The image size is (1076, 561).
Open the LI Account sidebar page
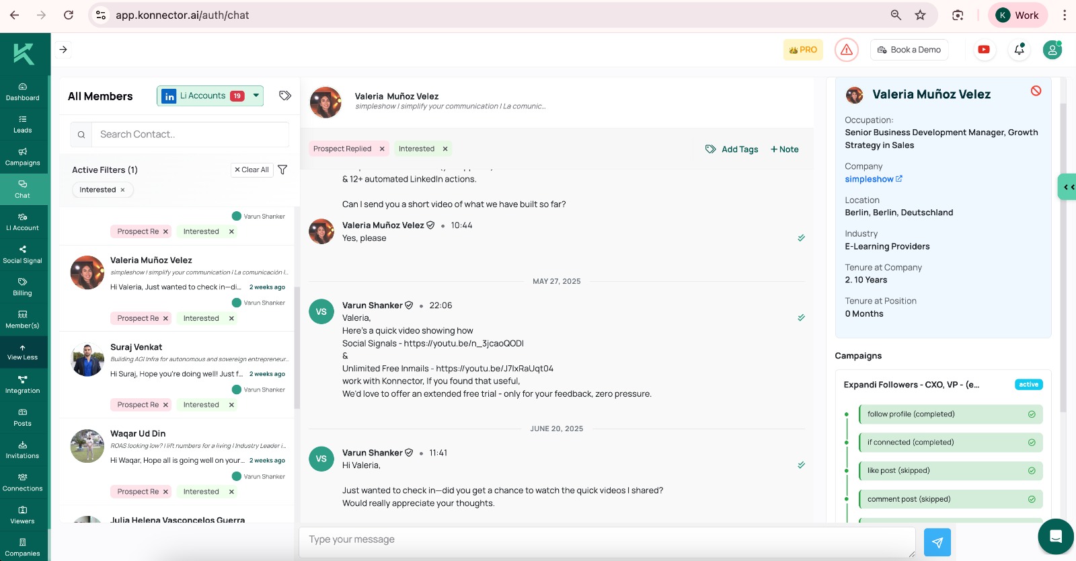tap(23, 222)
